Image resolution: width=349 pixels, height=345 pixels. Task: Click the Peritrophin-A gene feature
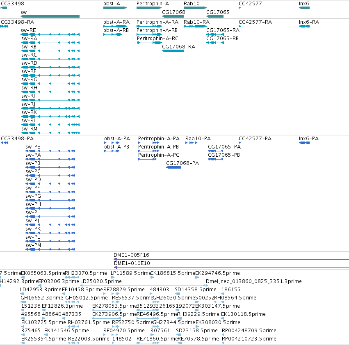click(x=149, y=8)
